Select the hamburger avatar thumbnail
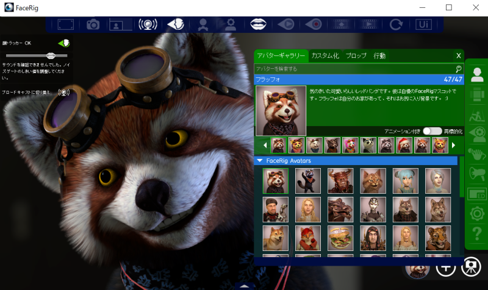Screen dimensions: 488x290 (340, 238)
